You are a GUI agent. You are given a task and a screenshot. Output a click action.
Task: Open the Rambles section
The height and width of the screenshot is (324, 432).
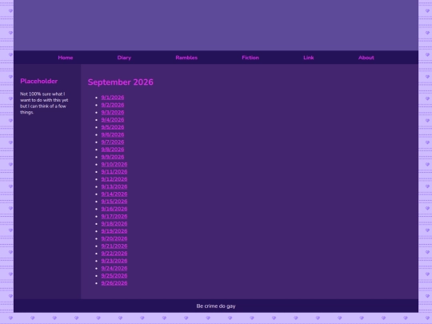coord(186,58)
